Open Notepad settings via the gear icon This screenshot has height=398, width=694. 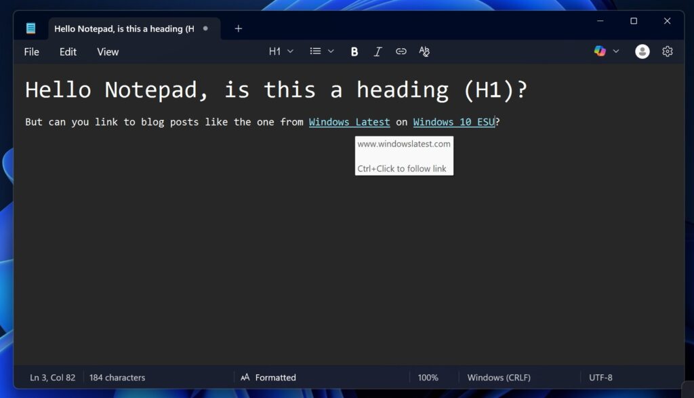[x=668, y=51]
